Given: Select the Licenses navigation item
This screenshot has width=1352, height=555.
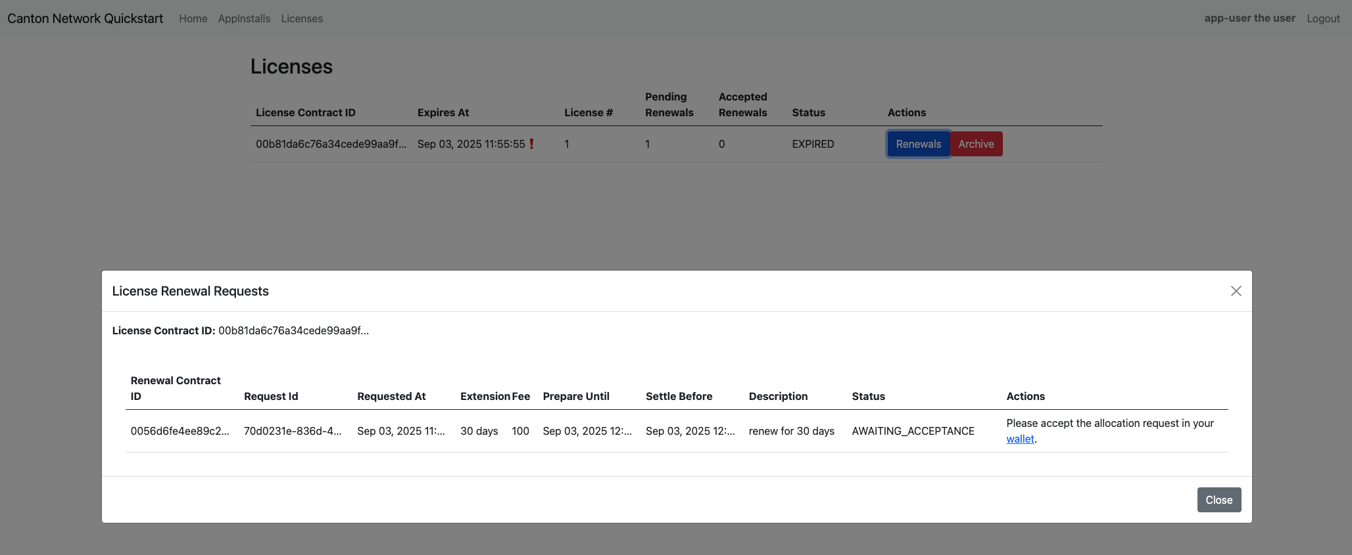Looking at the screenshot, I should (x=302, y=18).
